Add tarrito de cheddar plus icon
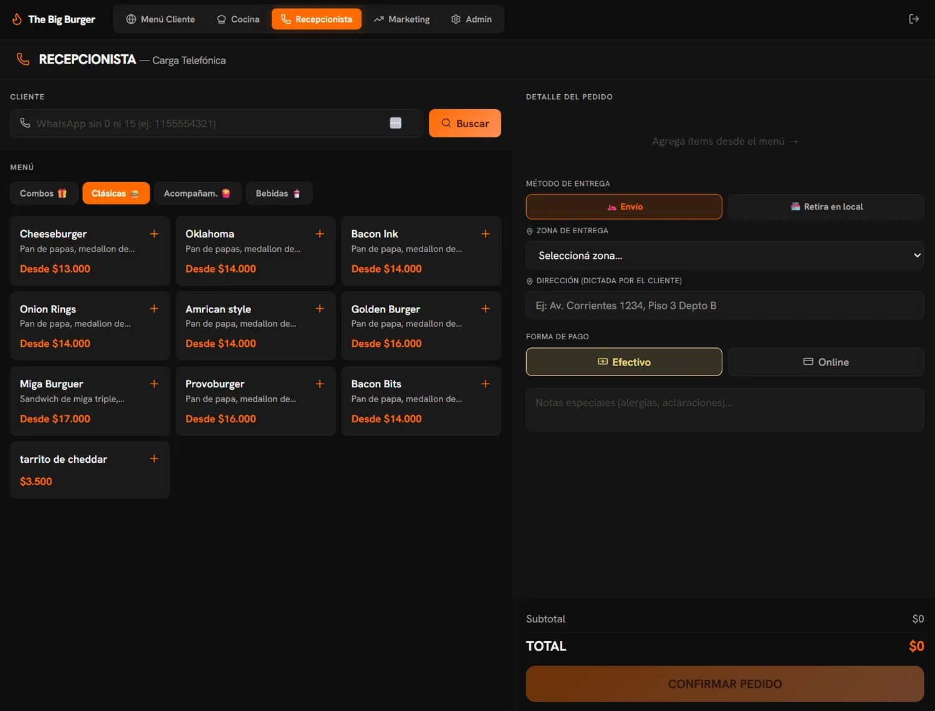 (x=154, y=459)
